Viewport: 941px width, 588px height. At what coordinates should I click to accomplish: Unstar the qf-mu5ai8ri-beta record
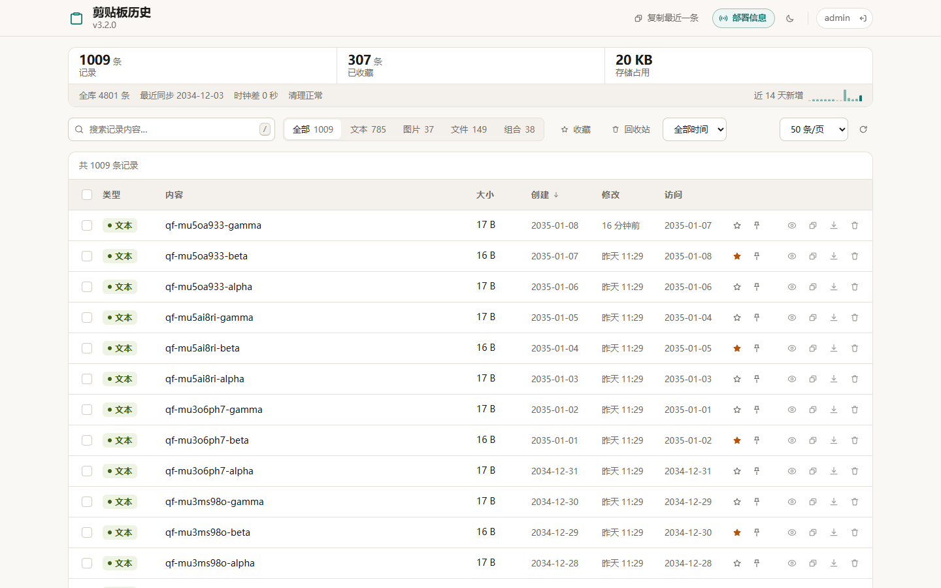click(737, 348)
